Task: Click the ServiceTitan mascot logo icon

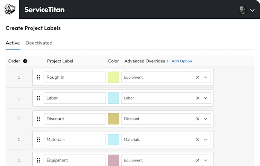Action: click(10, 9)
